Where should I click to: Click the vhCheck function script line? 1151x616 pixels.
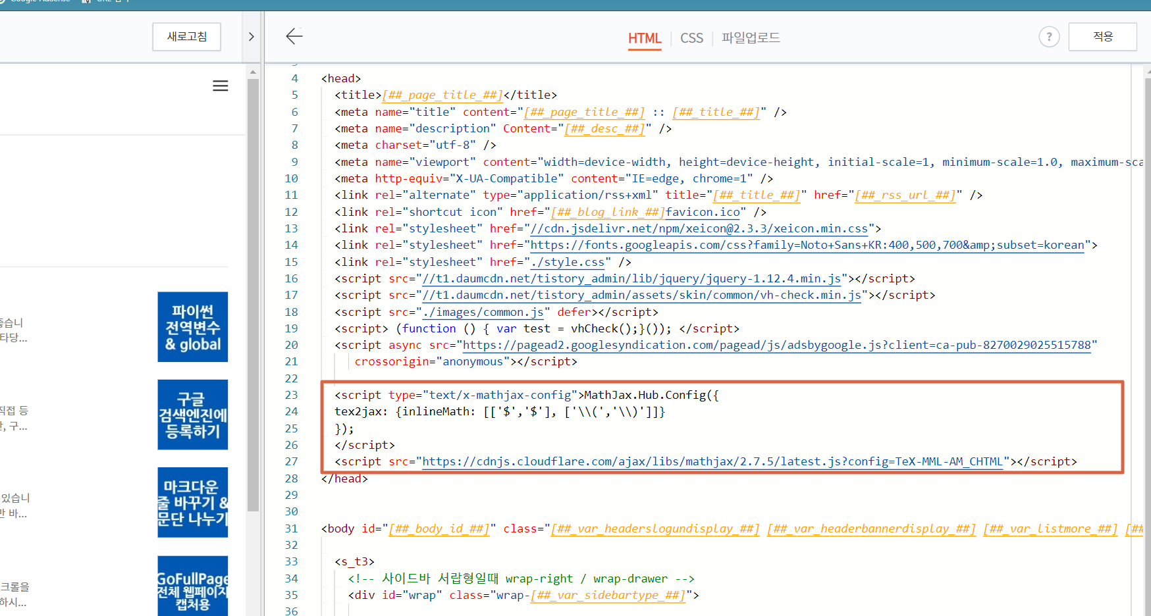(537, 328)
